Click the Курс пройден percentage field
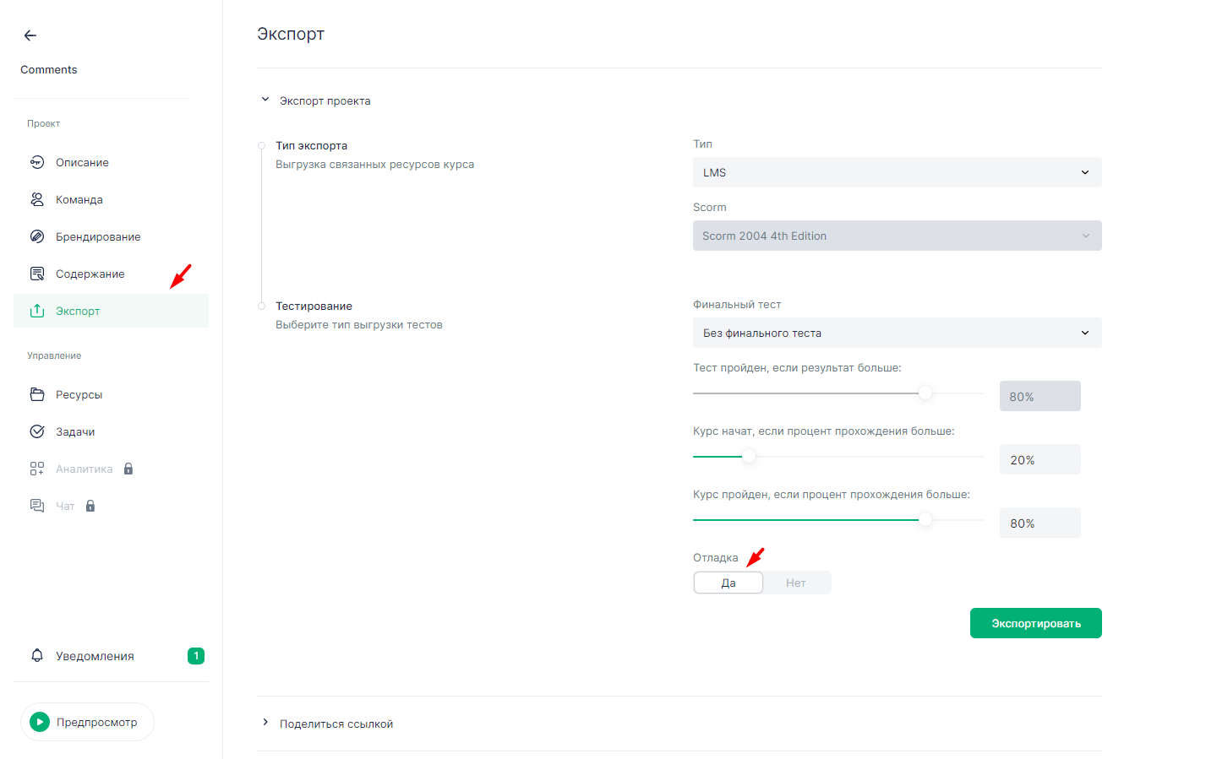This screenshot has height=759, width=1206. click(1040, 523)
